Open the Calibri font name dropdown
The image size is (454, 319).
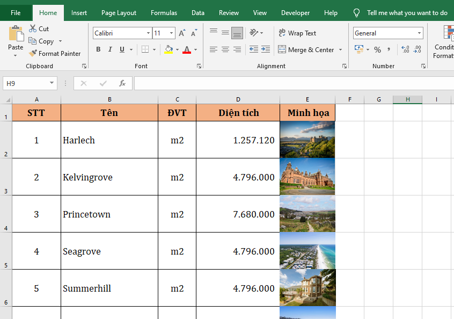[148, 33]
